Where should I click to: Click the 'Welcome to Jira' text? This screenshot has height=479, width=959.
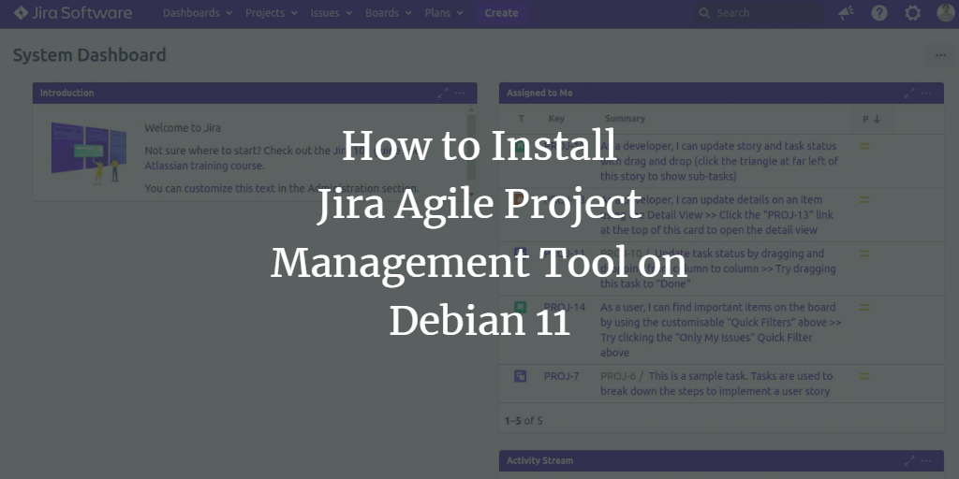click(183, 128)
